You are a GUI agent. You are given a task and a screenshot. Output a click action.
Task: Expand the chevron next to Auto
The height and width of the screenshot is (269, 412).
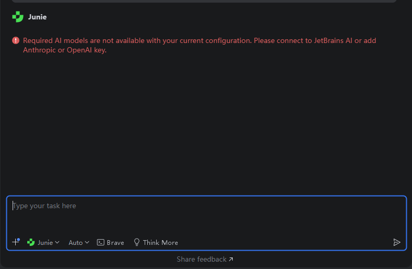pos(87,242)
